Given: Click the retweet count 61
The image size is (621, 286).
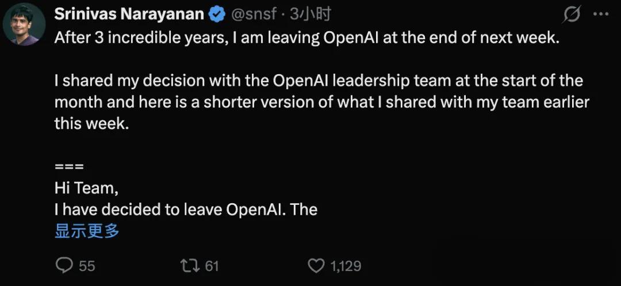Looking at the screenshot, I should point(212,265).
